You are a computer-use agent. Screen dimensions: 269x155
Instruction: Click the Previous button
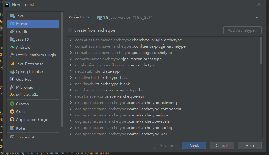point(166,145)
